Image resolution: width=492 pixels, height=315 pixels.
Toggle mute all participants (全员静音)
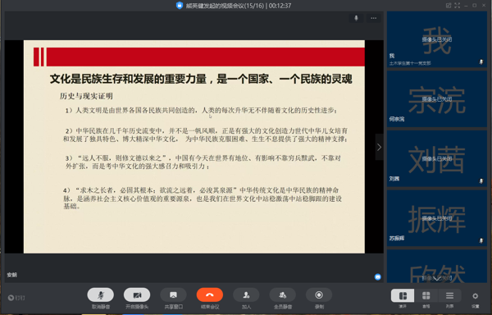(282, 295)
